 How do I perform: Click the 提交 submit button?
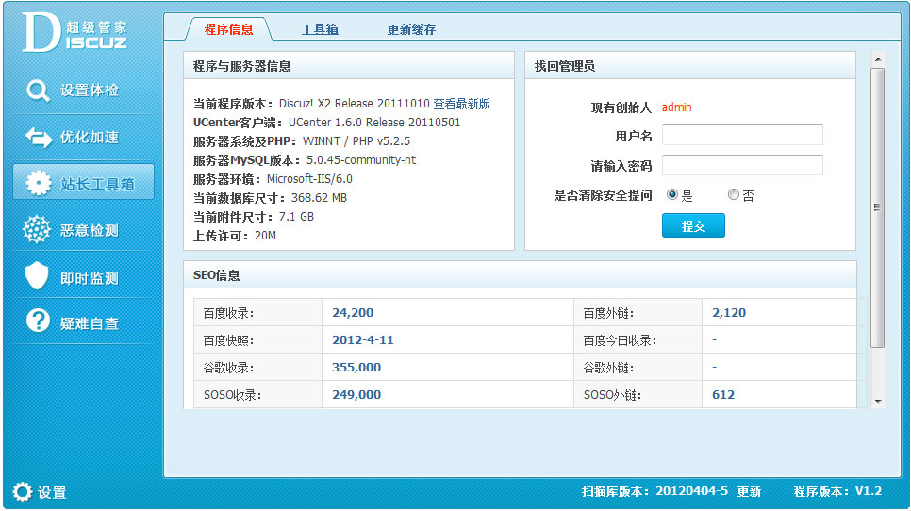tap(693, 225)
